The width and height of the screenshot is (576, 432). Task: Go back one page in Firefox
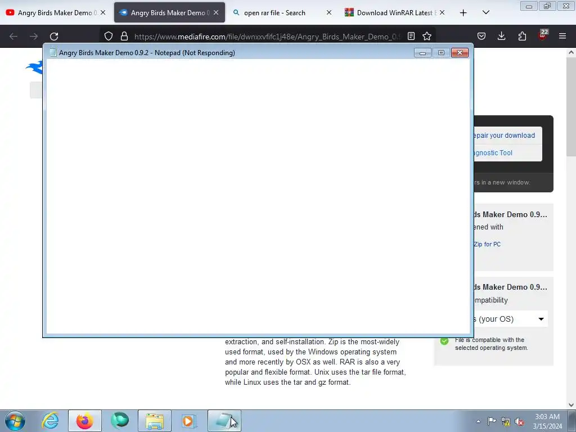coord(13,36)
